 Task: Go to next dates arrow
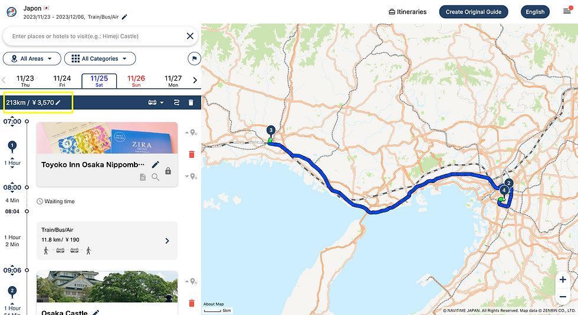tap(195, 80)
